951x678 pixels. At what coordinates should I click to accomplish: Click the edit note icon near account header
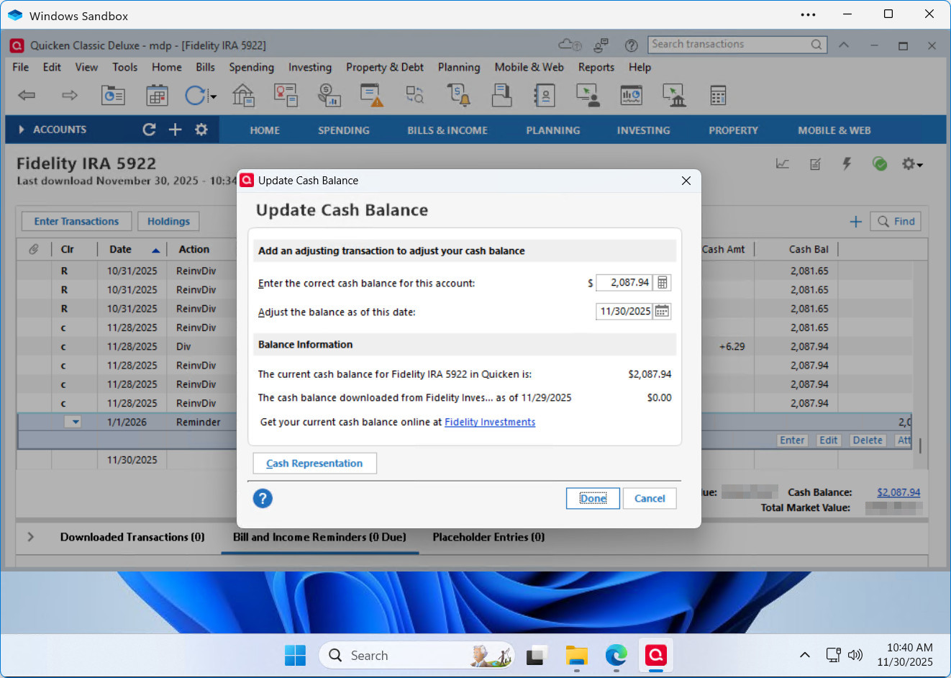point(815,164)
